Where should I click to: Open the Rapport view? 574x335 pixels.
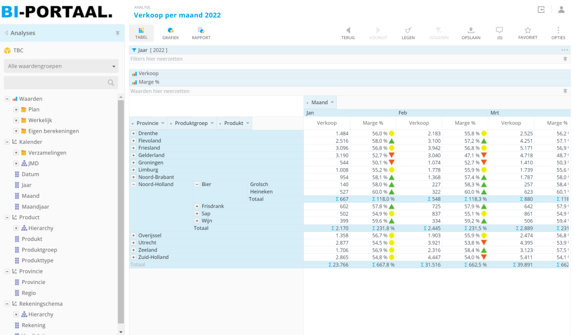point(201,33)
